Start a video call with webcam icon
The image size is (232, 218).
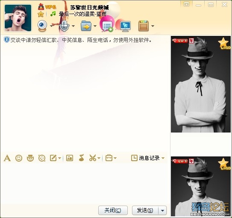coord(42,26)
